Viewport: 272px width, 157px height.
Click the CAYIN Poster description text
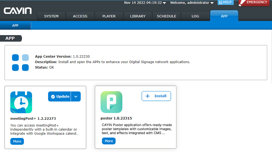coord(137,129)
